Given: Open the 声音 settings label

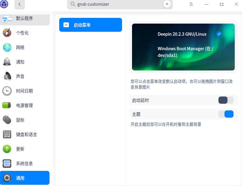Looking at the screenshot, I should tap(20, 77).
